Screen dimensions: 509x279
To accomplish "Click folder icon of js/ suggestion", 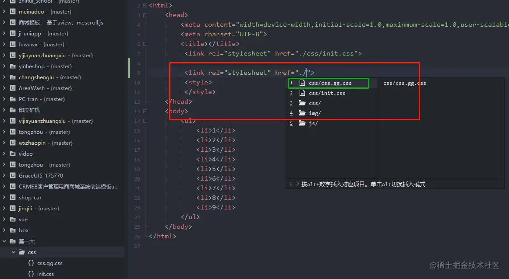I will point(302,123).
